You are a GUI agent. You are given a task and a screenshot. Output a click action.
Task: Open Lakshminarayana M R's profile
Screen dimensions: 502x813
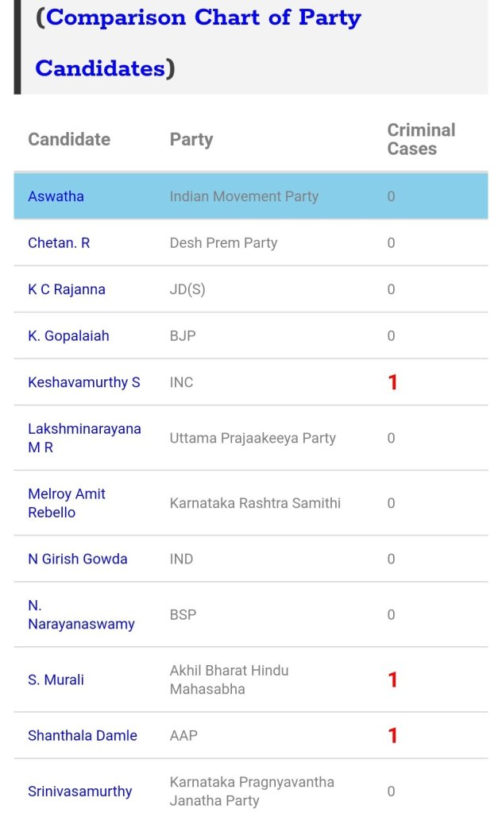[84, 438]
